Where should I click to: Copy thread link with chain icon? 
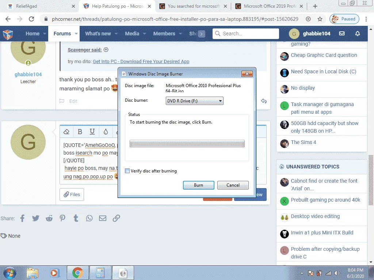click(116, 218)
